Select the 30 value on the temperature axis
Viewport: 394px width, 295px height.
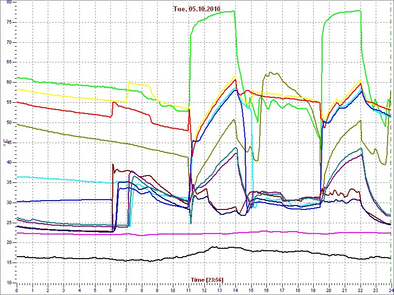tap(9, 203)
